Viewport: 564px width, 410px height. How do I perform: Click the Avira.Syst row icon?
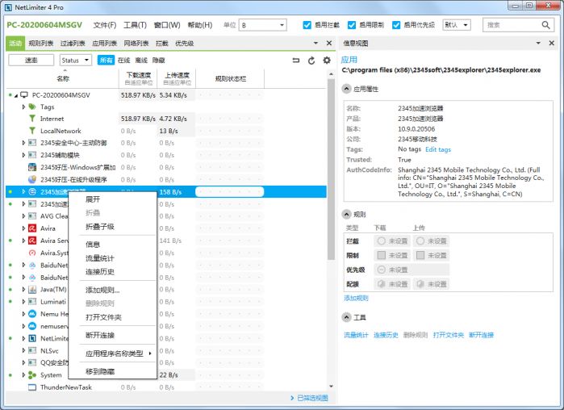tap(32, 253)
